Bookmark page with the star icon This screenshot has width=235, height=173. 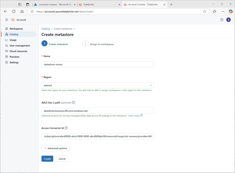click(x=205, y=11)
